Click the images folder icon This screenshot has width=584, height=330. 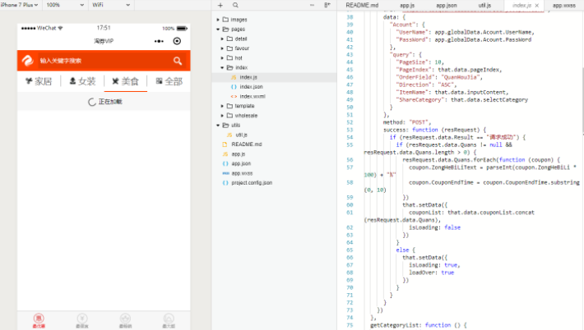click(x=225, y=20)
